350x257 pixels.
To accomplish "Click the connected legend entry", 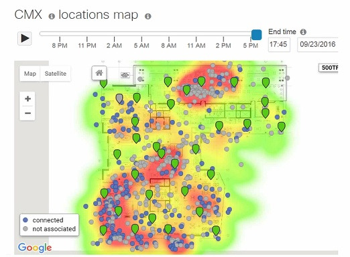I will (x=44, y=220).
